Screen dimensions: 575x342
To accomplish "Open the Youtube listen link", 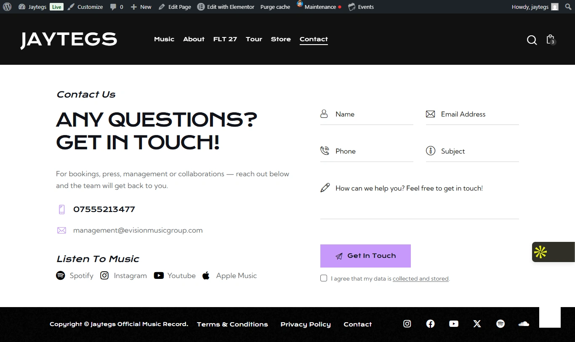I will pyautogui.click(x=175, y=276).
